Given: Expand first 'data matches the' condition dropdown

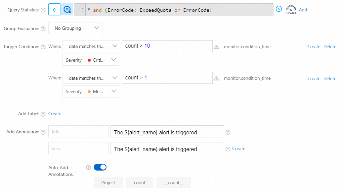Looking at the screenshot, I should point(91,46).
